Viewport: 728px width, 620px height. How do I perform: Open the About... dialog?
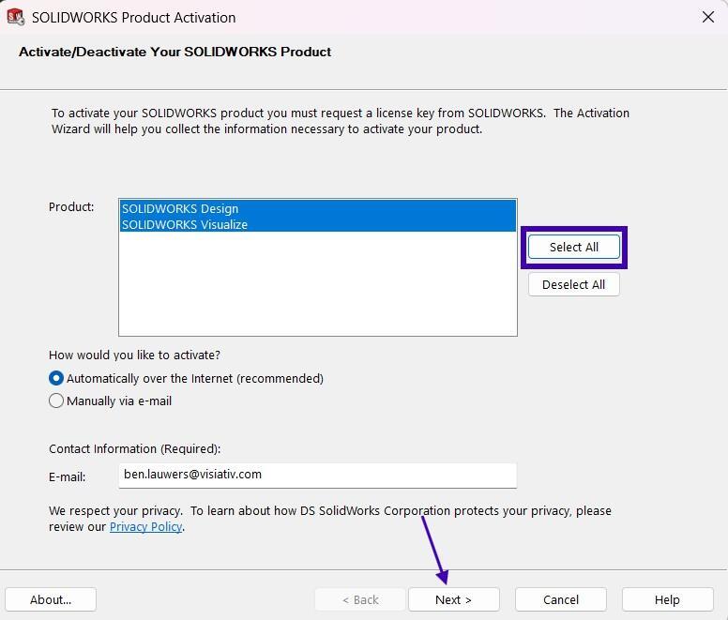point(51,599)
